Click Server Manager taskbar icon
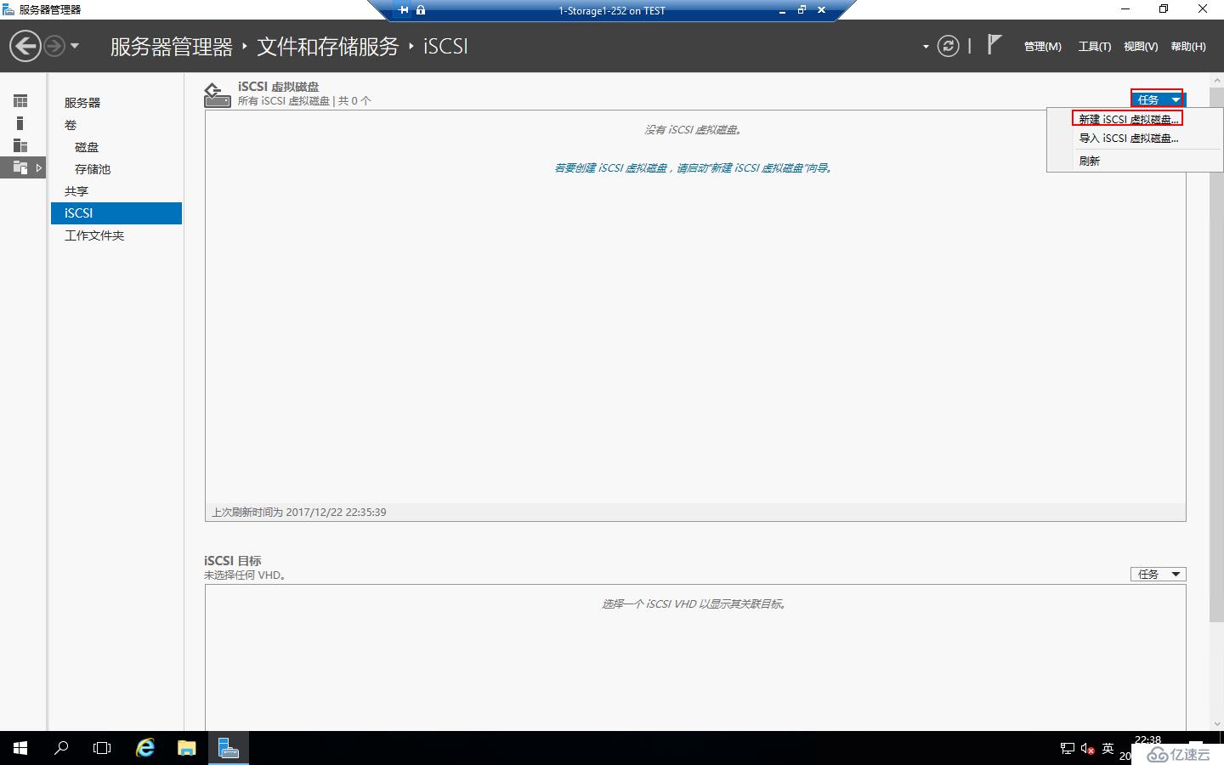The image size is (1224, 765). point(228,748)
